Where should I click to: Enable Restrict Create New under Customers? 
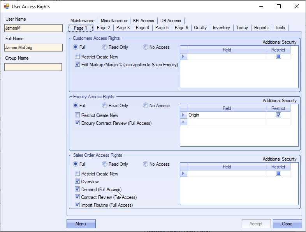pyautogui.click(x=77, y=57)
